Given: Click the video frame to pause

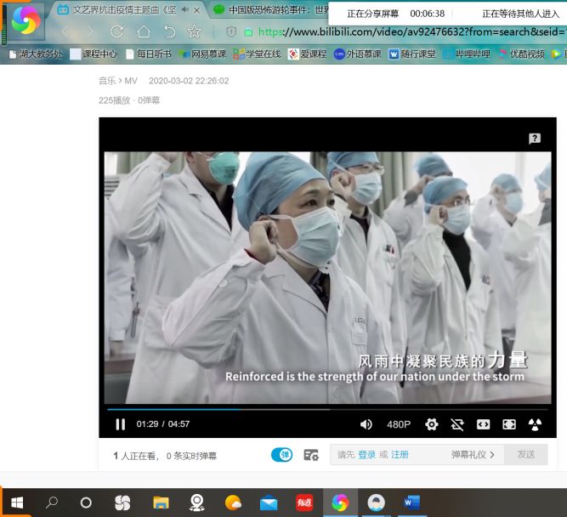Looking at the screenshot, I should point(327,277).
